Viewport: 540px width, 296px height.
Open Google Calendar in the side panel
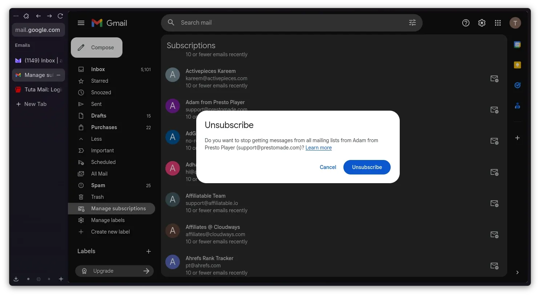517,44
